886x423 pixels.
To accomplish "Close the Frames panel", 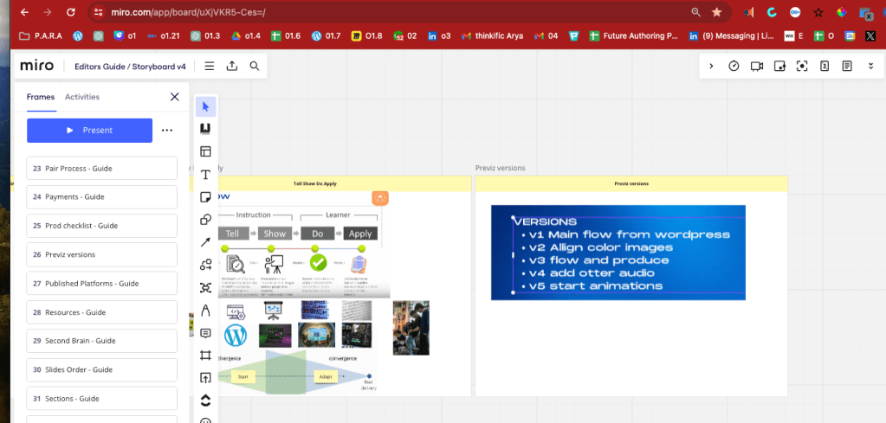I will click(x=175, y=97).
